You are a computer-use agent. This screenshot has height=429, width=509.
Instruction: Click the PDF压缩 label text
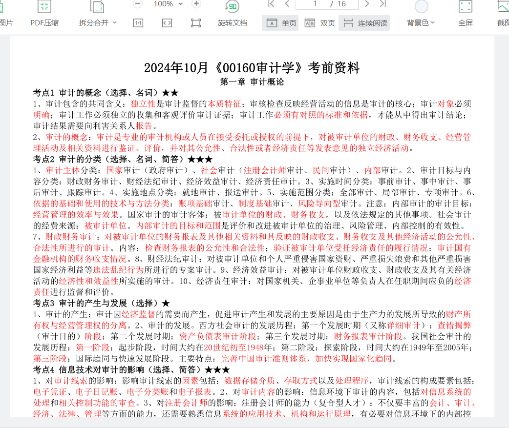click(x=44, y=23)
